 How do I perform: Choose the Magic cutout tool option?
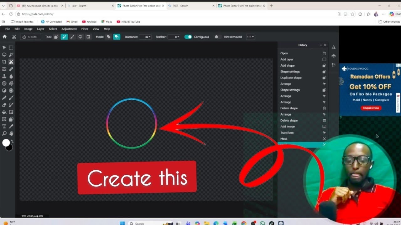(64, 37)
